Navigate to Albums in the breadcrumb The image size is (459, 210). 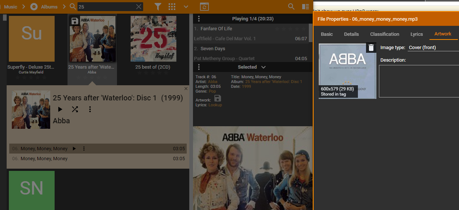coord(49,7)
